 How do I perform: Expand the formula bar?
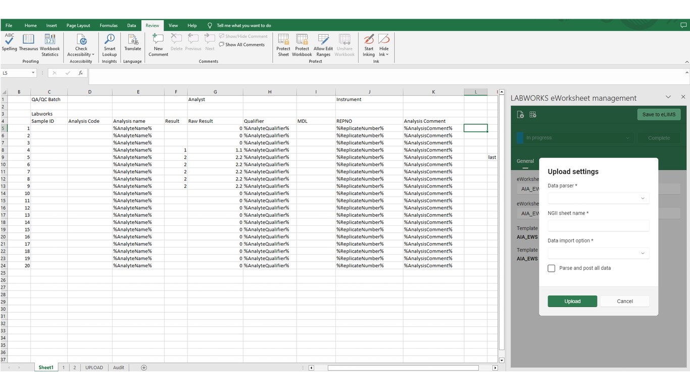686,73
